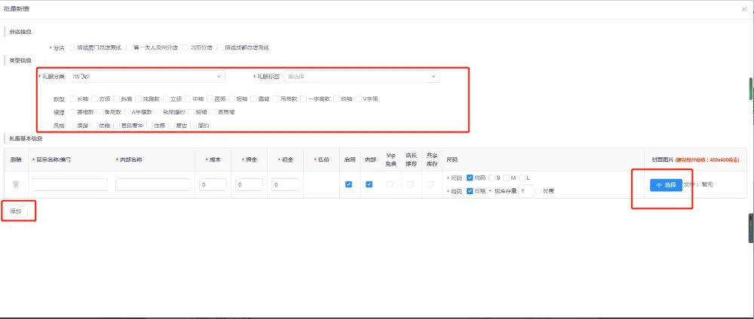Check the 长袖 style checkbox
The image size is (754, 319).
[72, 99]
